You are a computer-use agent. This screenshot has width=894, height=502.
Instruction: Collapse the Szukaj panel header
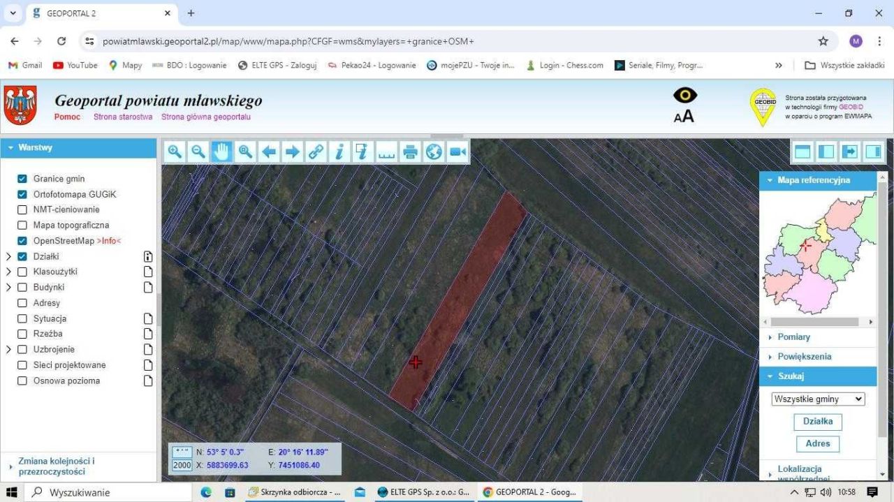(x=818, y=376)
